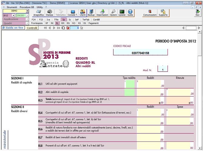The height and width of the screenshot is (151, 203).
Task: Open the RF quadro tab
Action: click(x=47, y=23)
